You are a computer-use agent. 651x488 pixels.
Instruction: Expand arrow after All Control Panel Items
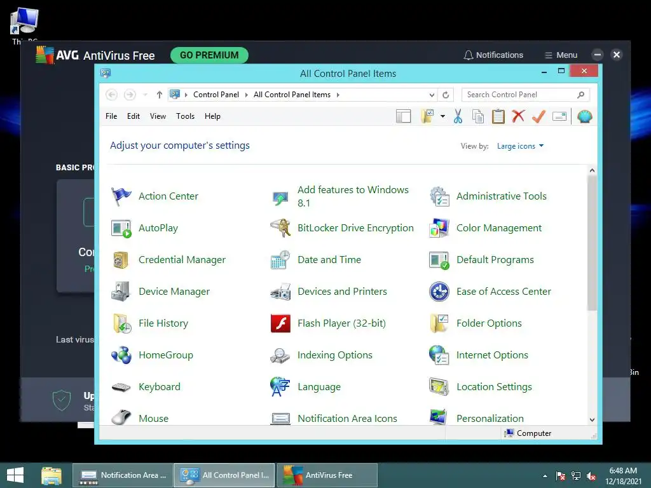tap(338, 95)
